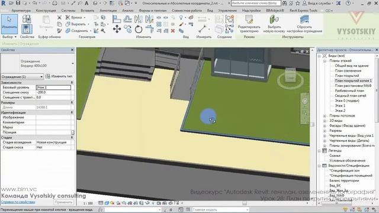This screenshot has width=379, height=213.
Task: Click the 1:100 view scale button
Action: [x=88, y=204]
